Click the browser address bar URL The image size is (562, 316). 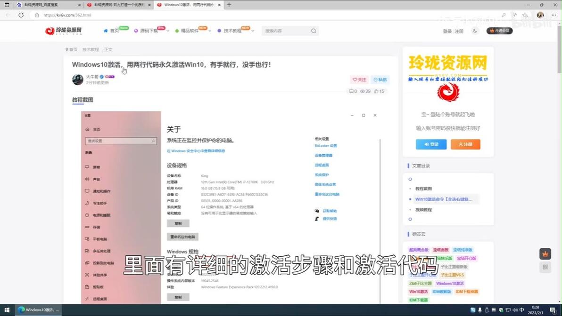pos(67,15)
